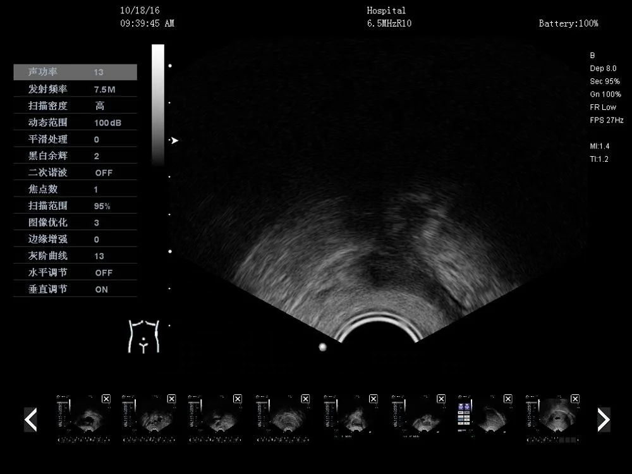Viewport: 632px width, 474px height.
Task: Delete the last thumbnail using its X icon
Action: point(574,399)
